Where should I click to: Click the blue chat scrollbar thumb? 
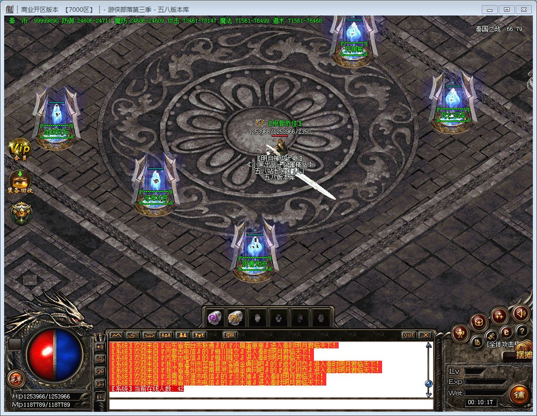[429, 383]
